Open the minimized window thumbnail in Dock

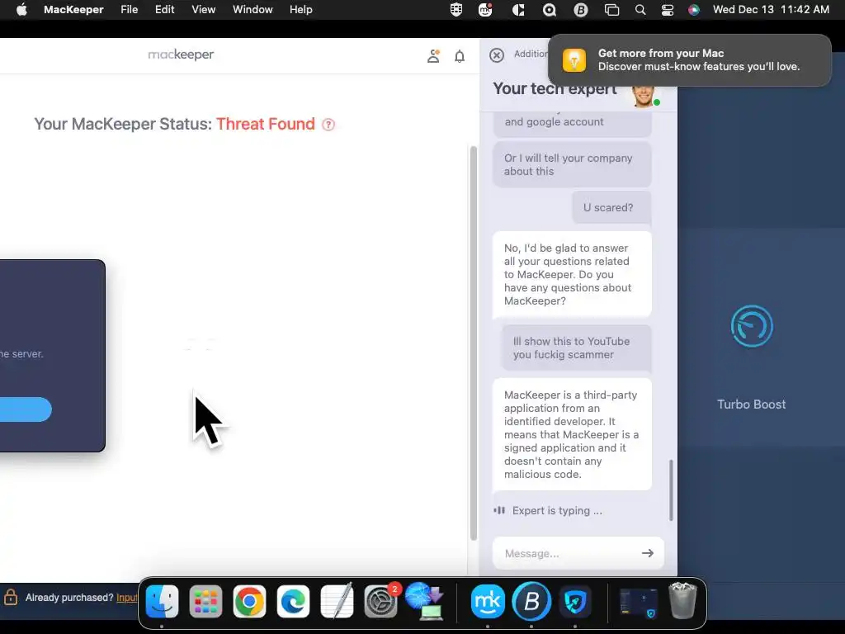click(x=638, y=602)
